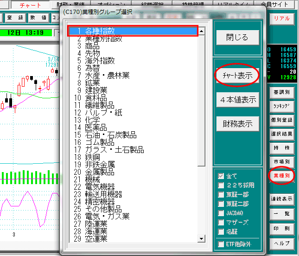This screenshot has width=299, height=256.
Task: Enable the JASDAQ checkbox
Action: tap(221, 213)
